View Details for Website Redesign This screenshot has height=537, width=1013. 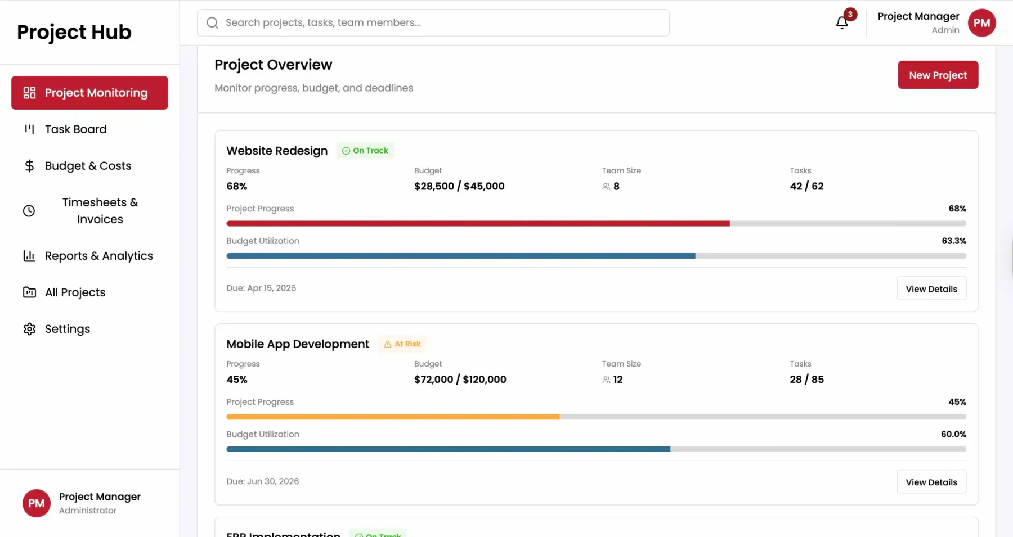coord(931,288)
